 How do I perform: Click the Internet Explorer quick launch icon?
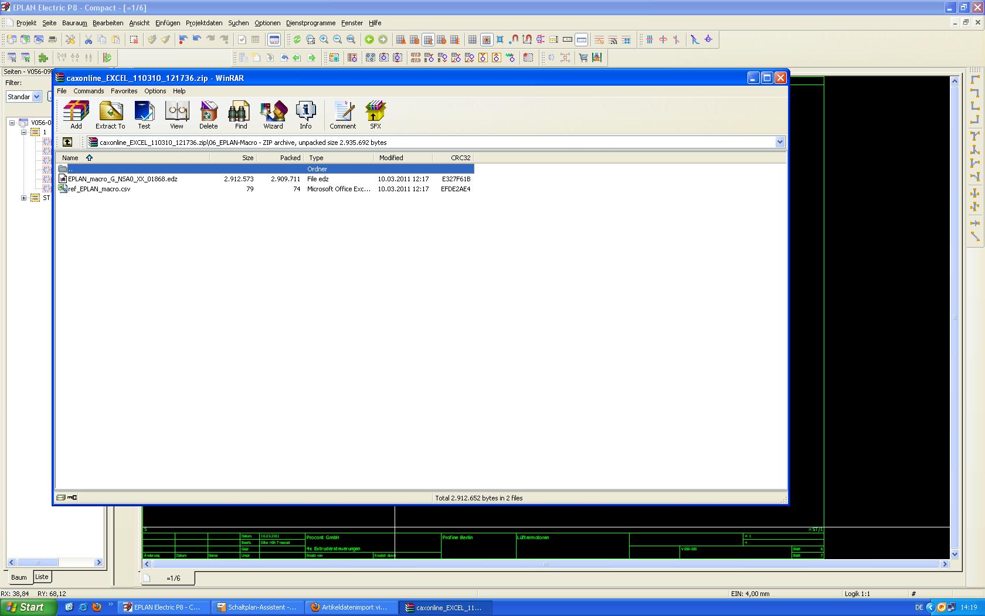(x=83, y=607)
